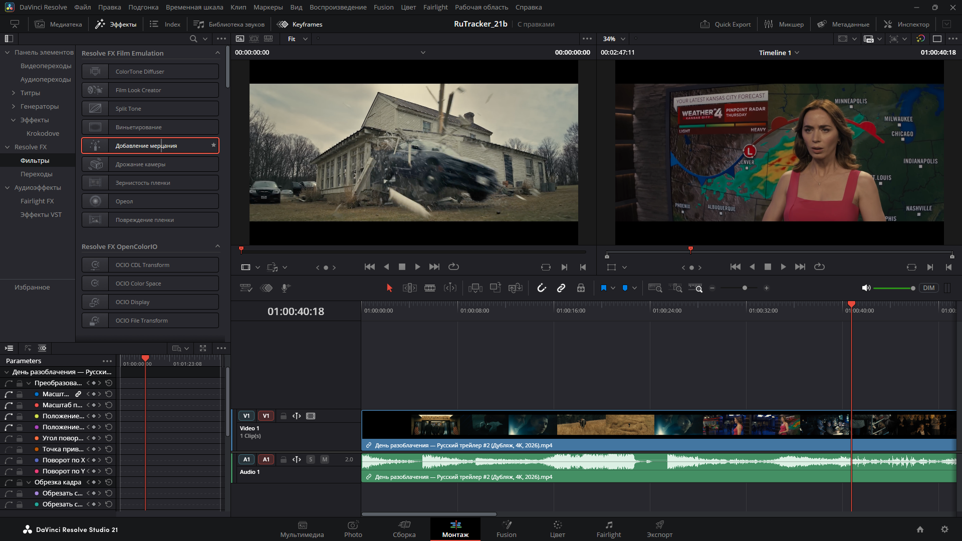
Task: Open the Инспектор panel
Action: point(906,24)
